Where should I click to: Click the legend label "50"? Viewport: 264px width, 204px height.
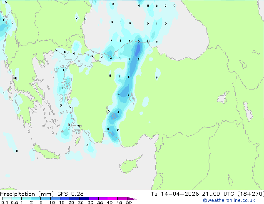[x=129, y=202]
